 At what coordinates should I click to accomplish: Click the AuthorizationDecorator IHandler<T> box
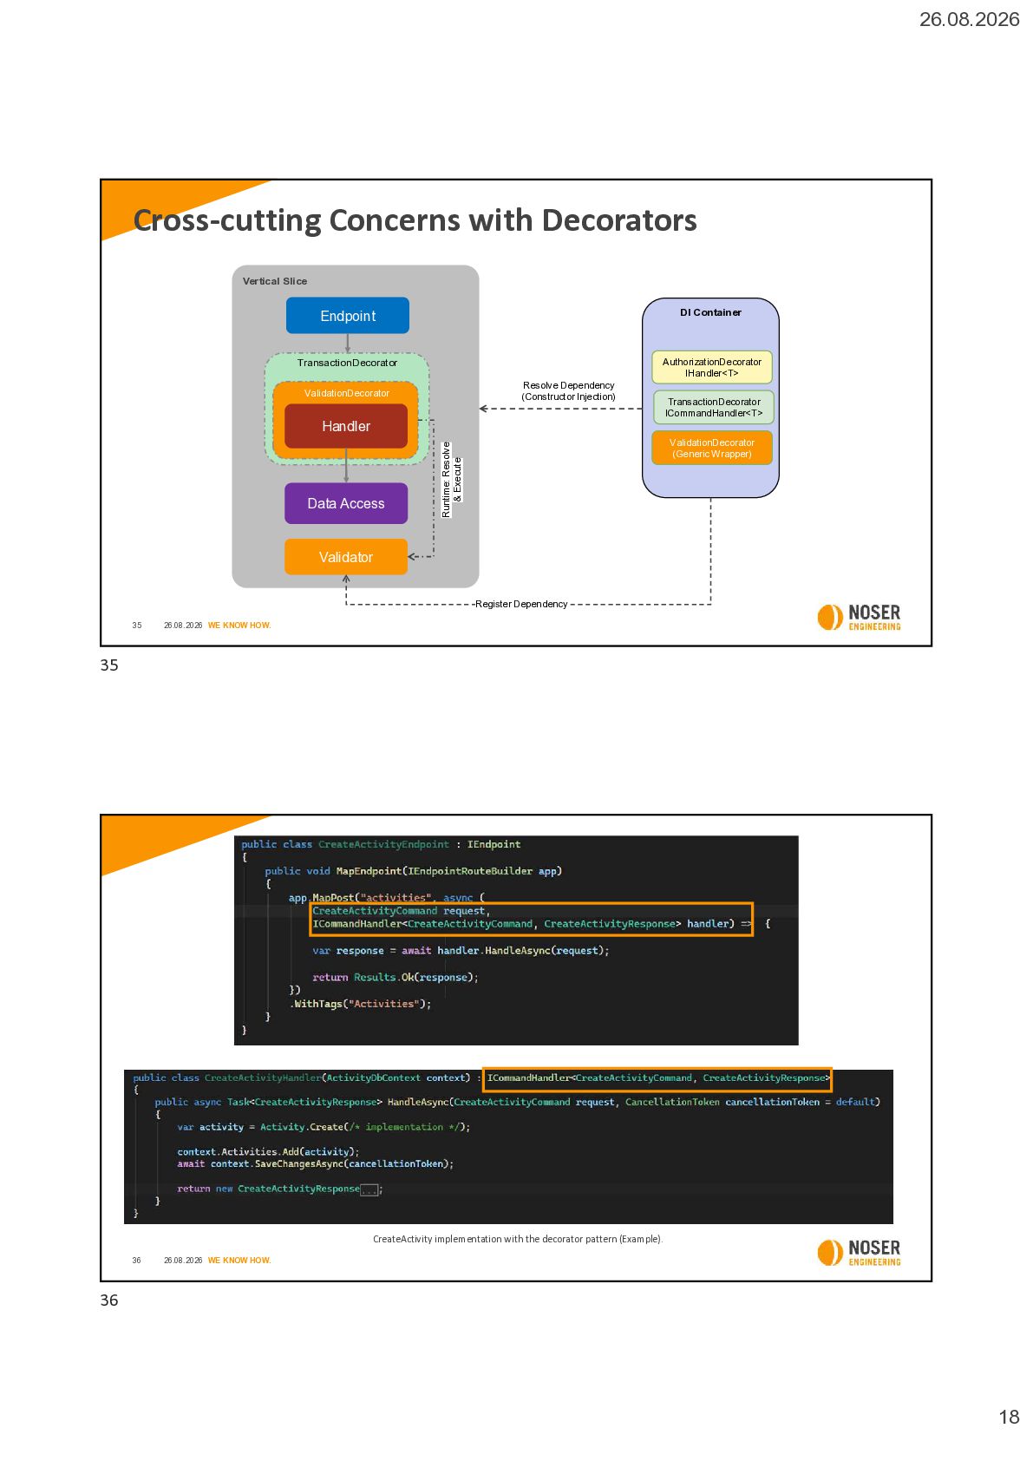(712, 367)
